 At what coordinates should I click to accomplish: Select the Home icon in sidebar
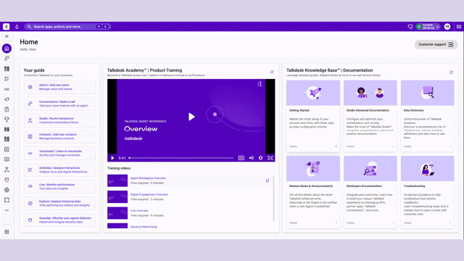pos(7,49)
